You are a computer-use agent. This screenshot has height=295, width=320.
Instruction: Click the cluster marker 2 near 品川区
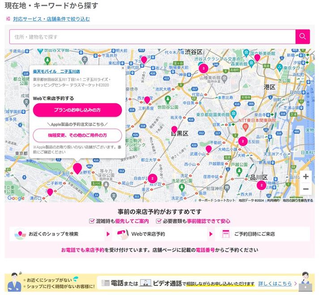pyautogui.click(x=261, y=185)
